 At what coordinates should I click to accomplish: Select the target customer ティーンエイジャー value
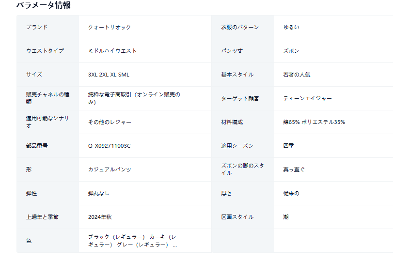point(307,98)
